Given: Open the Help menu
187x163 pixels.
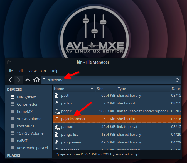Looking at the screenshot, I should 54,71.
